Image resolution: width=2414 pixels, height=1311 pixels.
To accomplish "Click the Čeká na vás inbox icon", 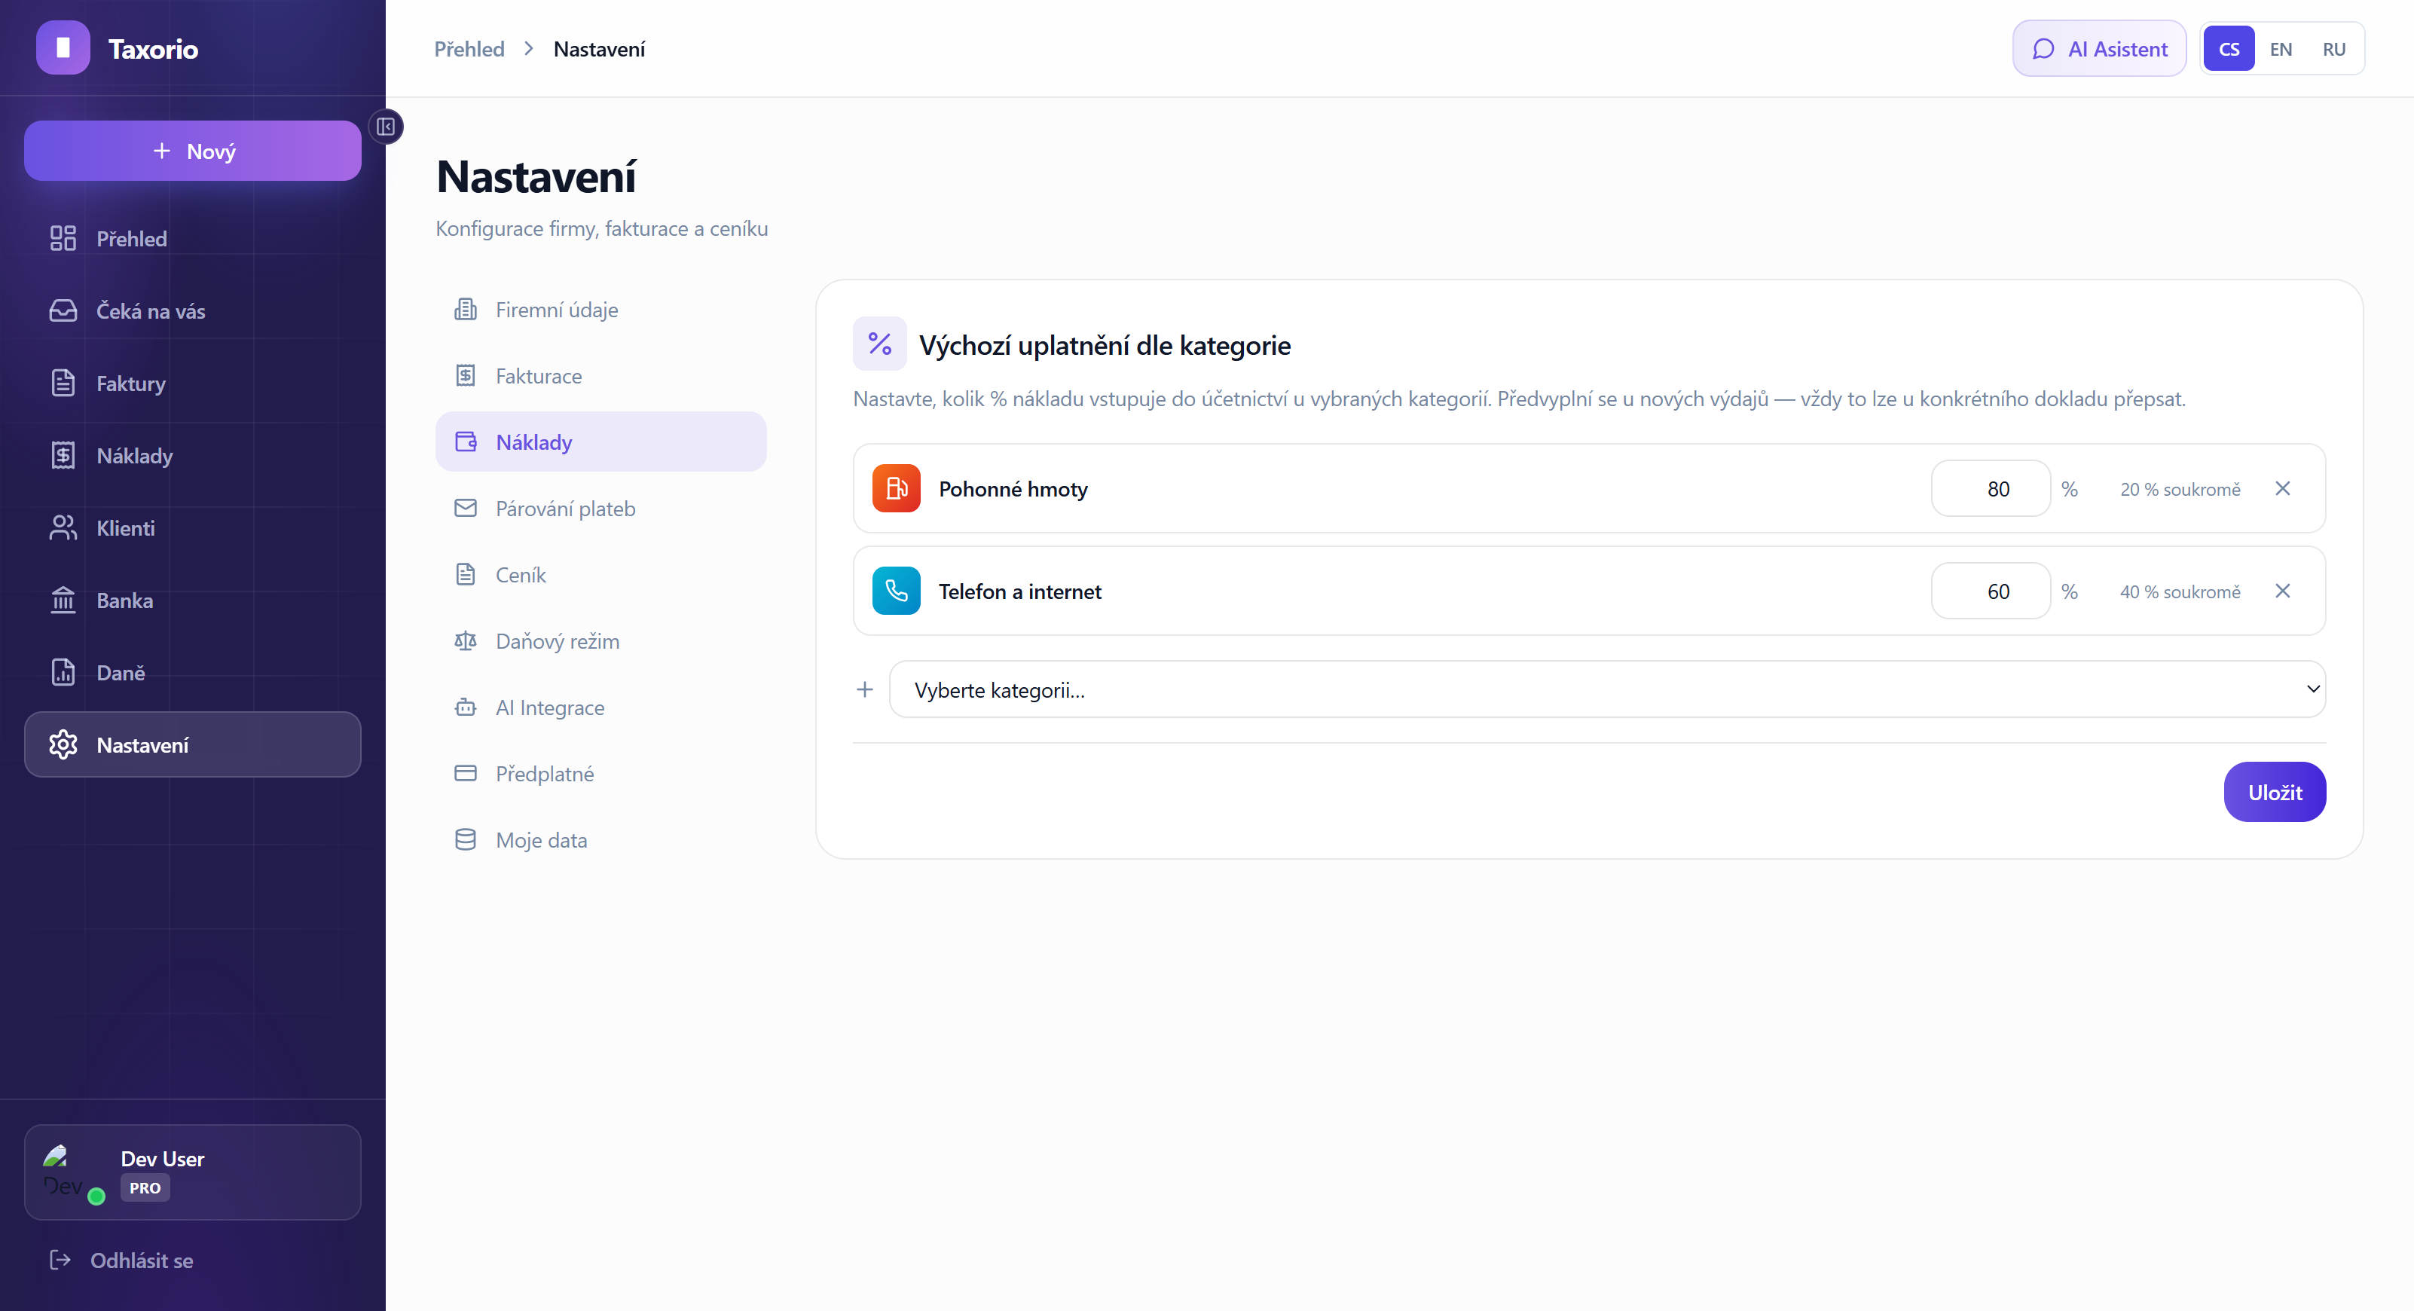I will [63, 310].
